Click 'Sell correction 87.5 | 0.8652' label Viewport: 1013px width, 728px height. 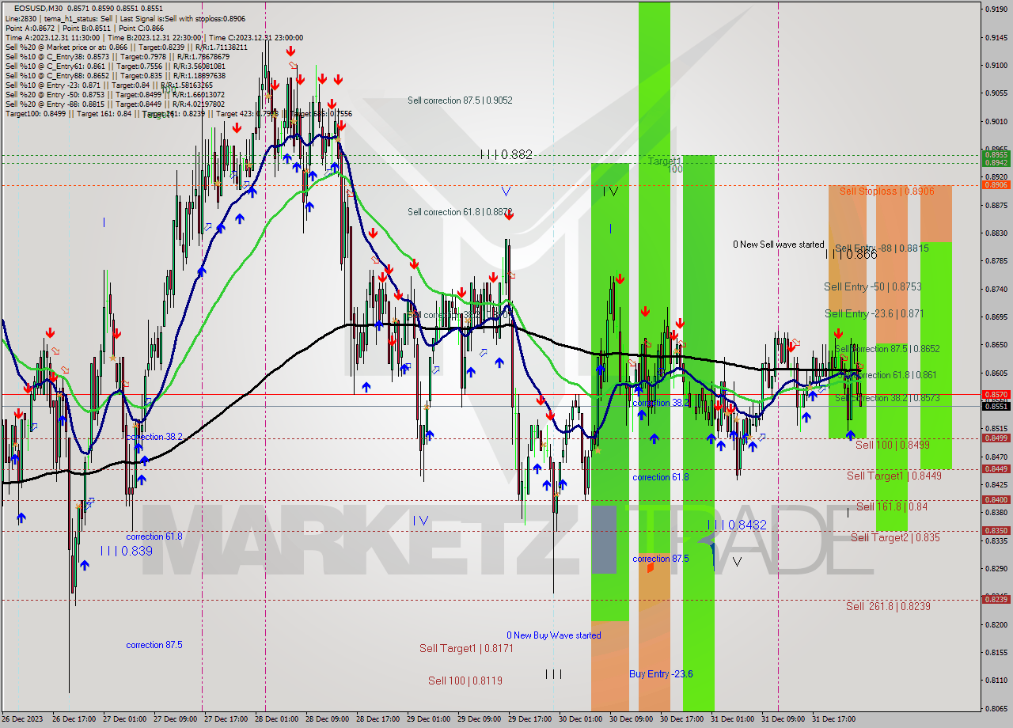coord(887,349)
